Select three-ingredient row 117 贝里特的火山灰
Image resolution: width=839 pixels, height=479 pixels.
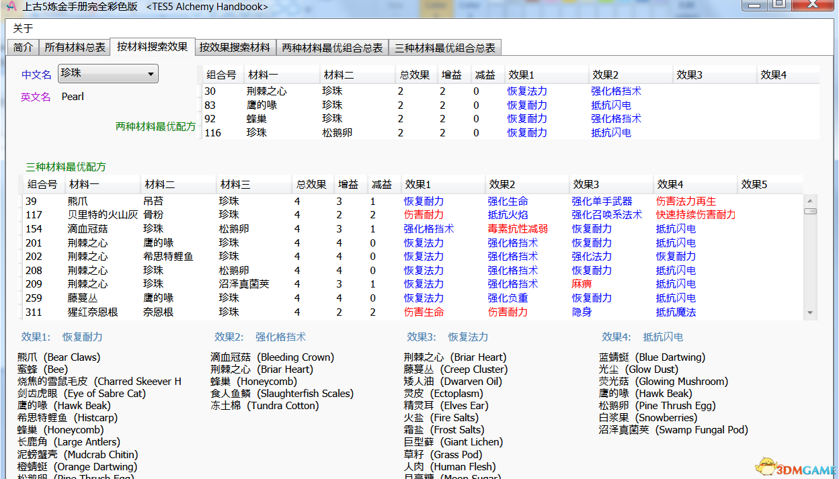coord(413,215)
